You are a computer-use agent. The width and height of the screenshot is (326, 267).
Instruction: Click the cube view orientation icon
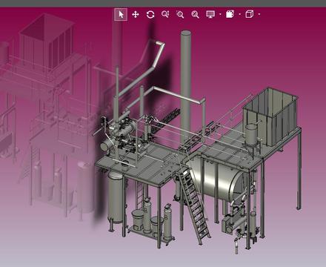(250, 14)
